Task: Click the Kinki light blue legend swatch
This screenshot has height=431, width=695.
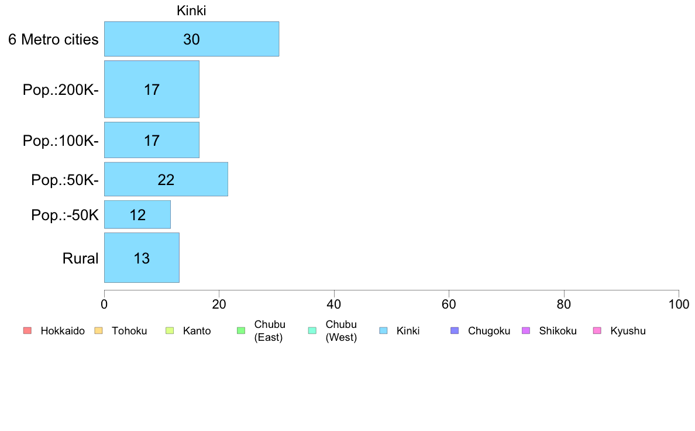Action: pyautogui.click(x=383, y=331)
